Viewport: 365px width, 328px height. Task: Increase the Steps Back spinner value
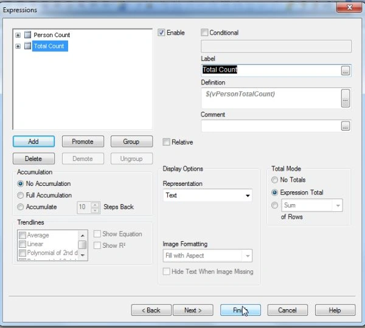[95, 205]
